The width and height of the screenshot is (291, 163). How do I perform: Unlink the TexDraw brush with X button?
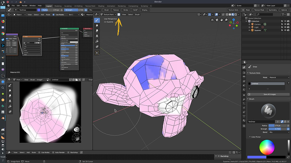288,121
